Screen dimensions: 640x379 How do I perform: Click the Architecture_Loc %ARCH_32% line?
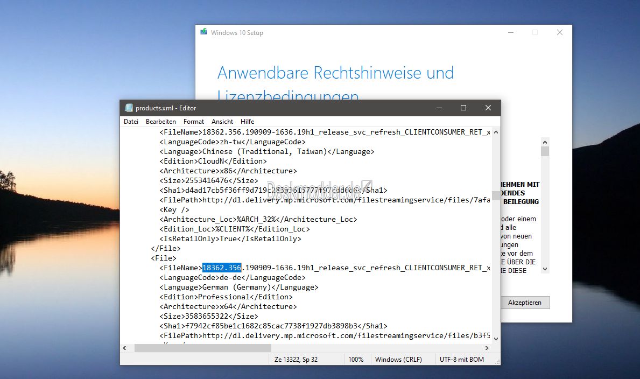[258, 219]
